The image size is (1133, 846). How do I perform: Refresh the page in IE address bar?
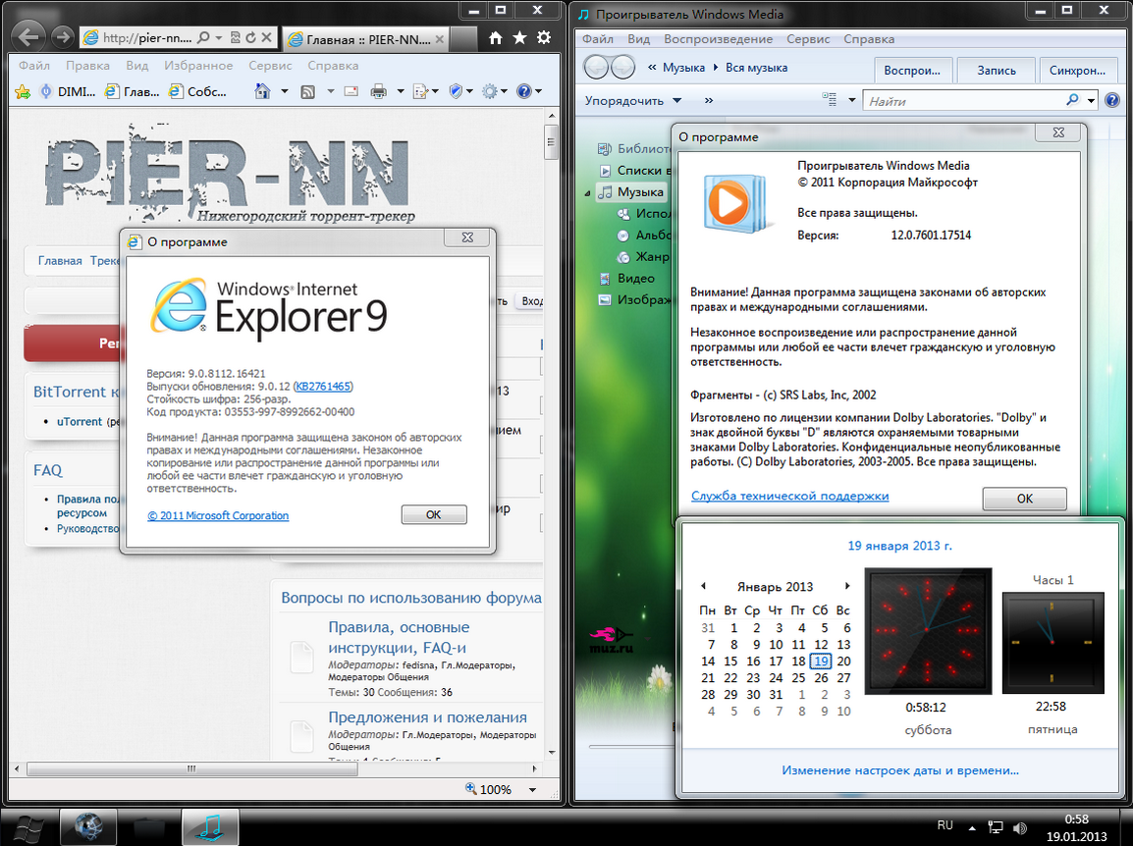coord(250,37)
